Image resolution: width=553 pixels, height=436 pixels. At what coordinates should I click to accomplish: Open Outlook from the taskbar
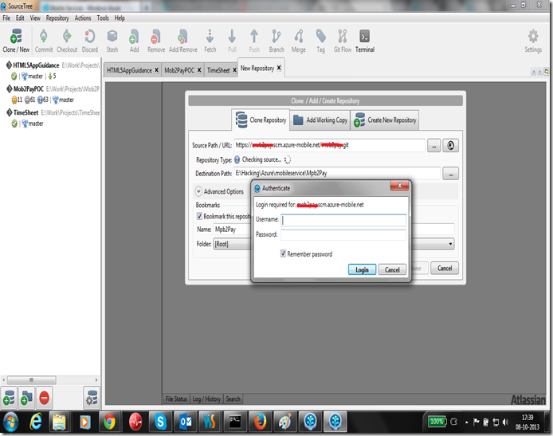(x=186, y=422)
